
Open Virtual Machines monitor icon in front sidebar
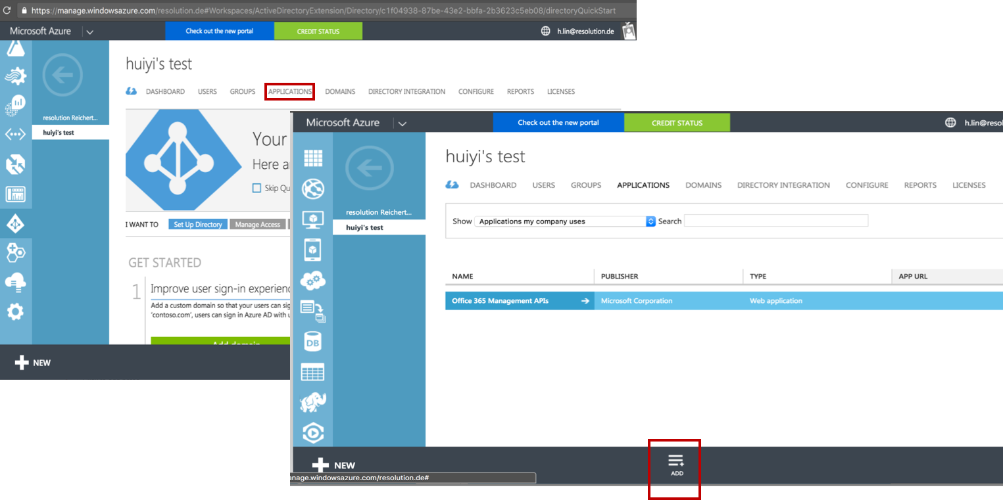point(313,219)
